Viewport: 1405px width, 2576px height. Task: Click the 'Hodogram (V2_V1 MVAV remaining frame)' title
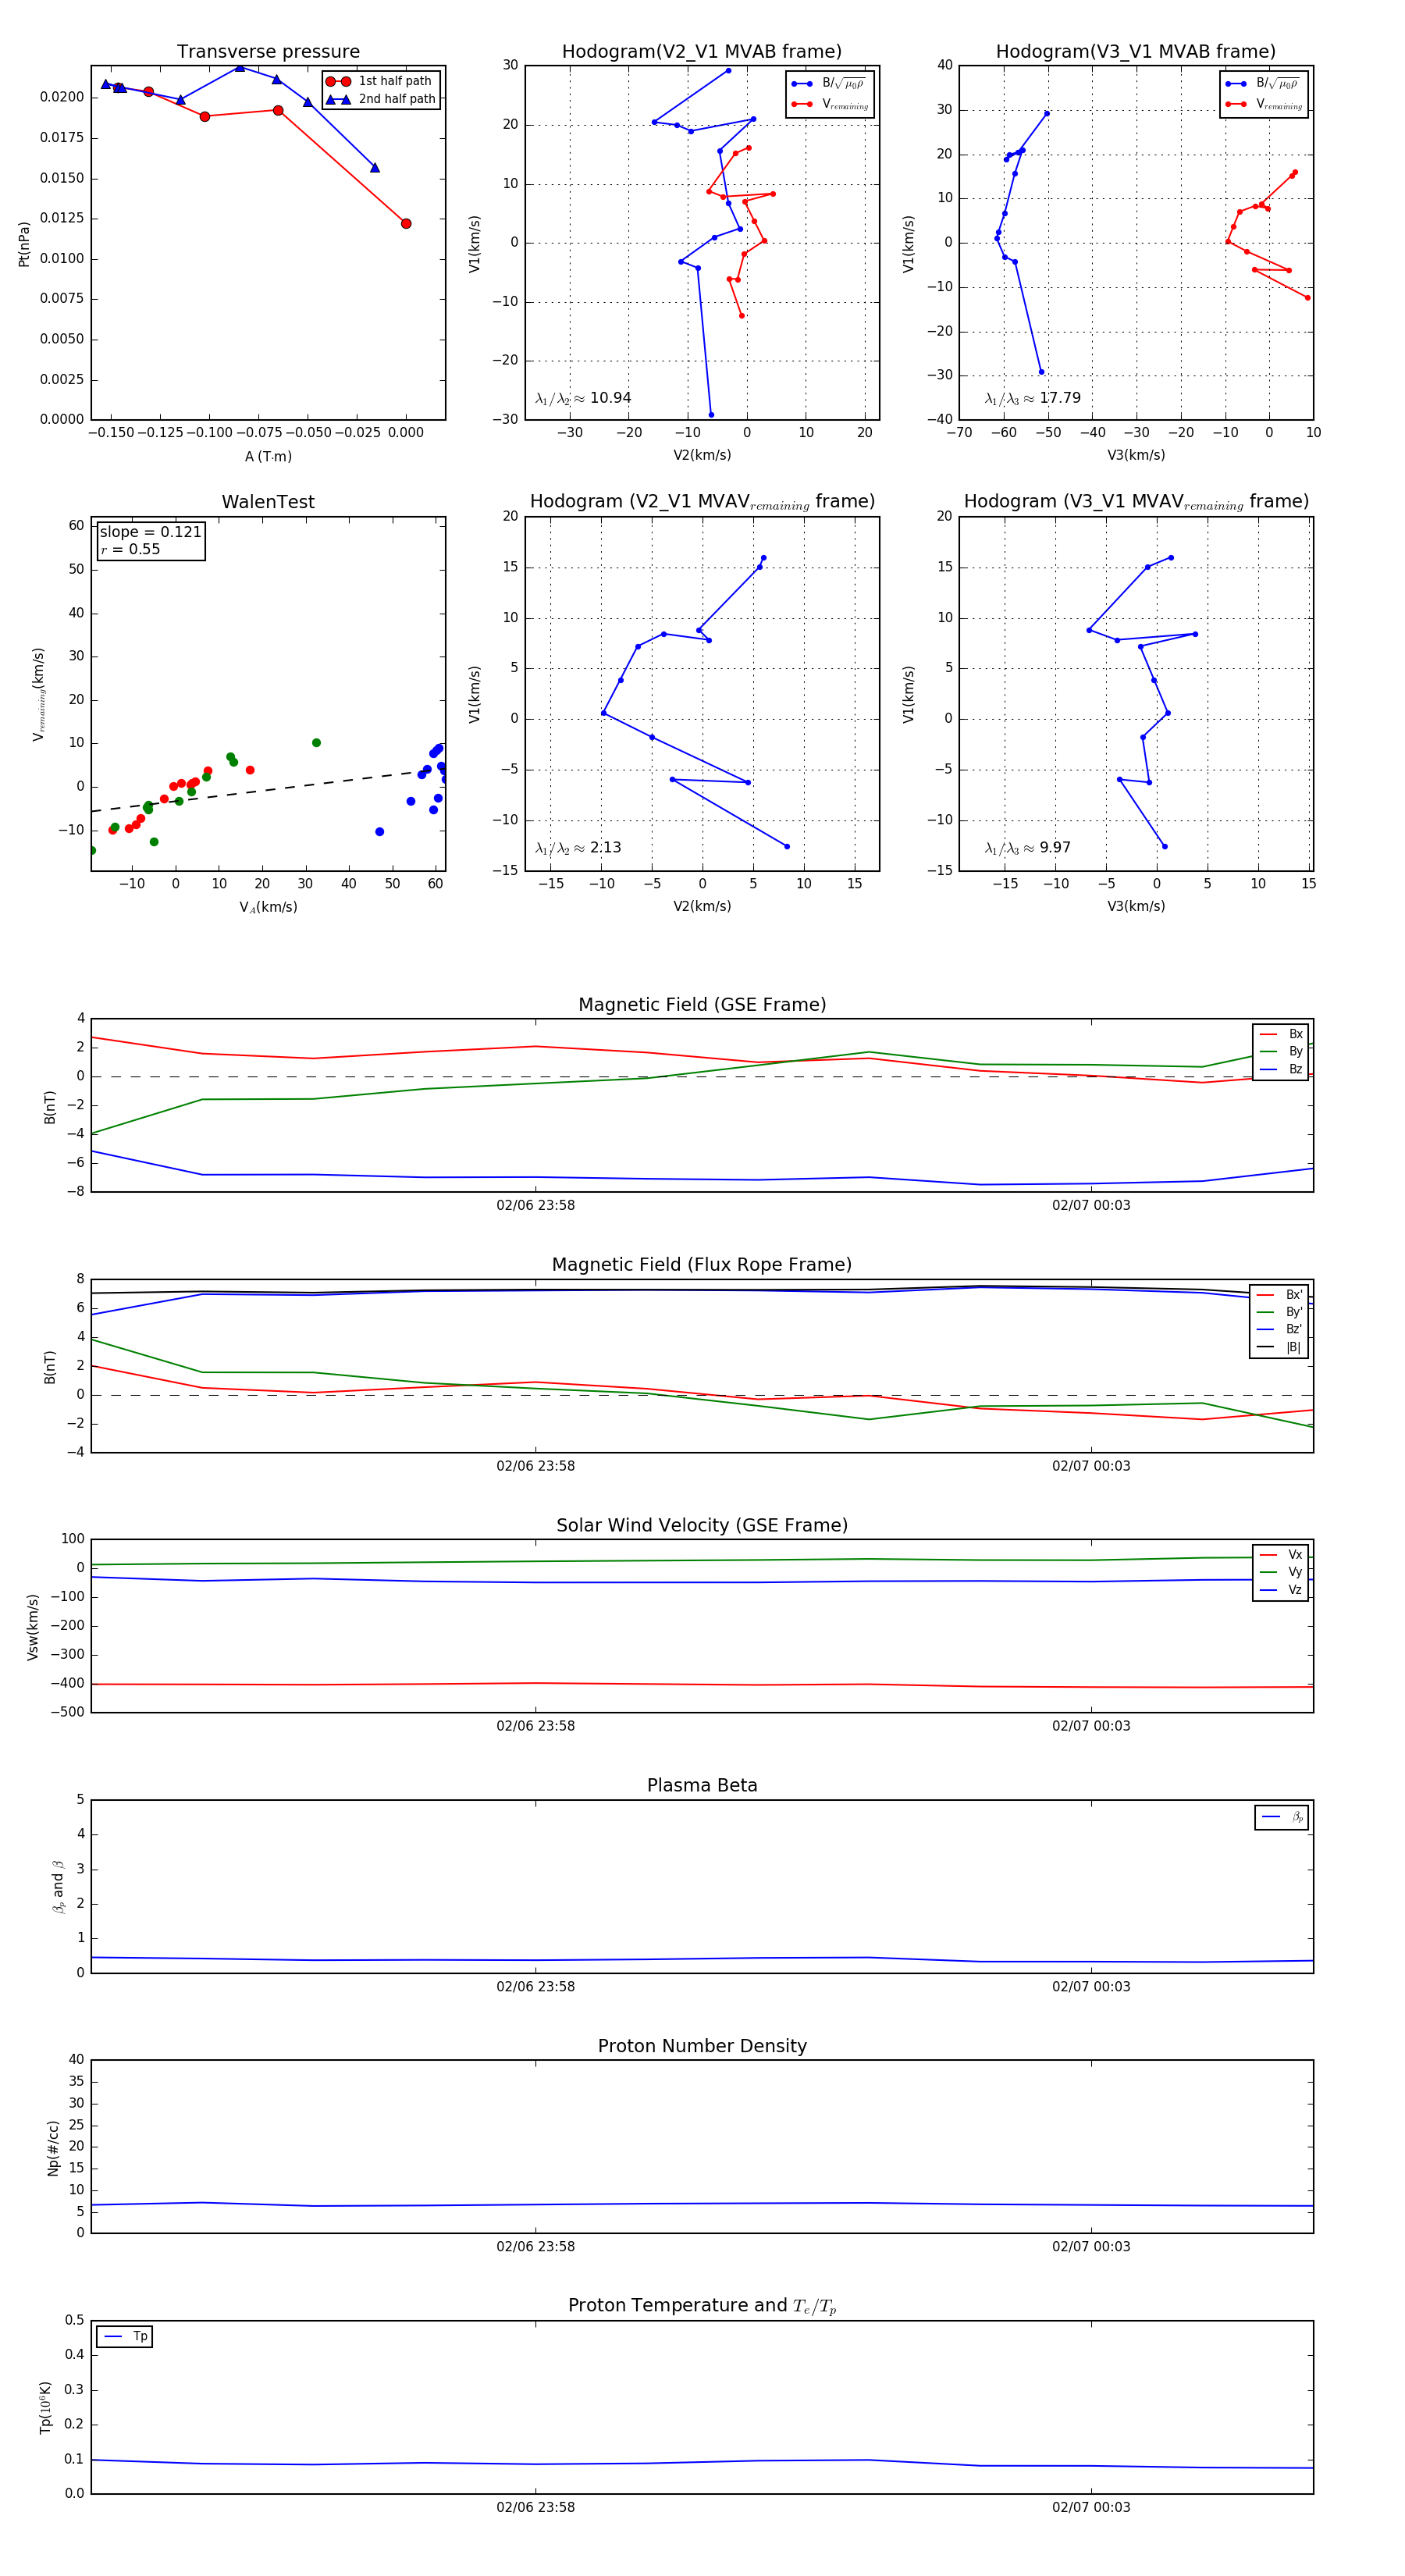click(x=702, y=502)
